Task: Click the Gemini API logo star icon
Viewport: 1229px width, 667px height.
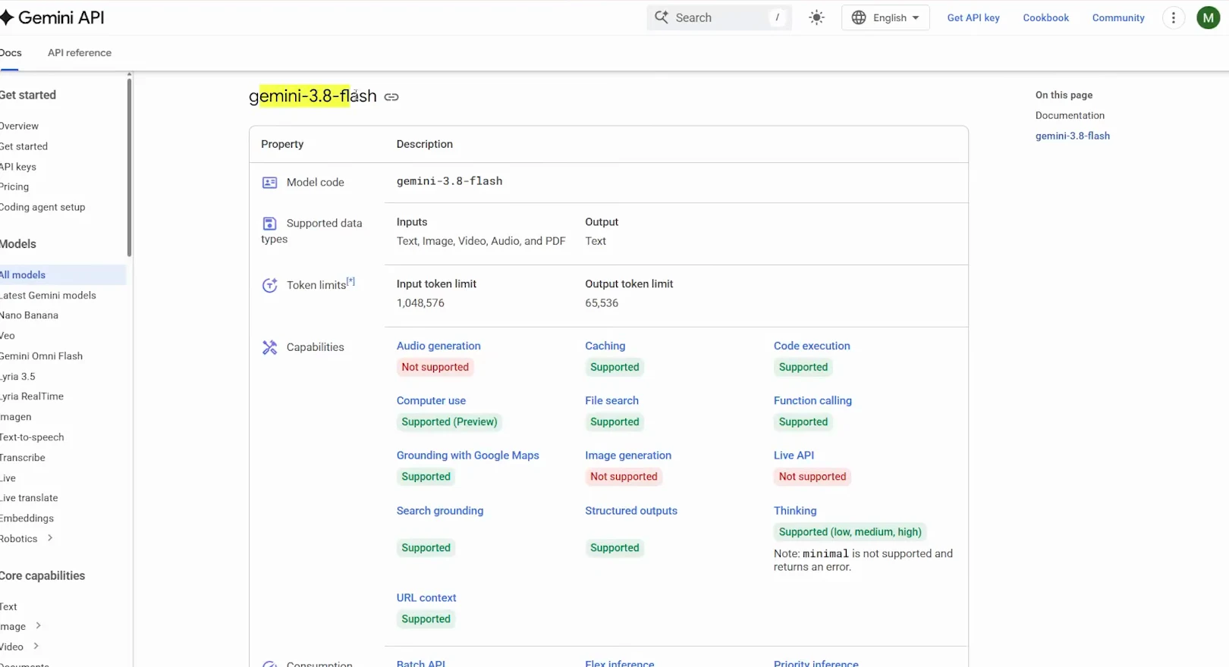Action: pyautogui.click(x=7, y=17)
